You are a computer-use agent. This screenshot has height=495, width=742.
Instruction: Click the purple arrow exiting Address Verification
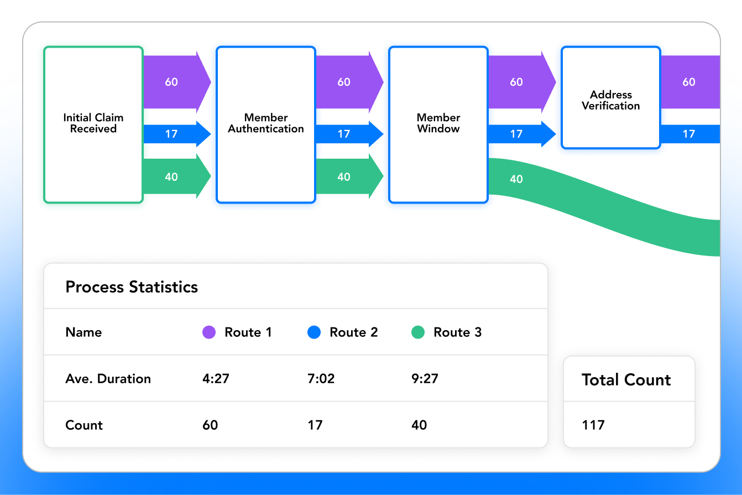[x=688, y=81]
